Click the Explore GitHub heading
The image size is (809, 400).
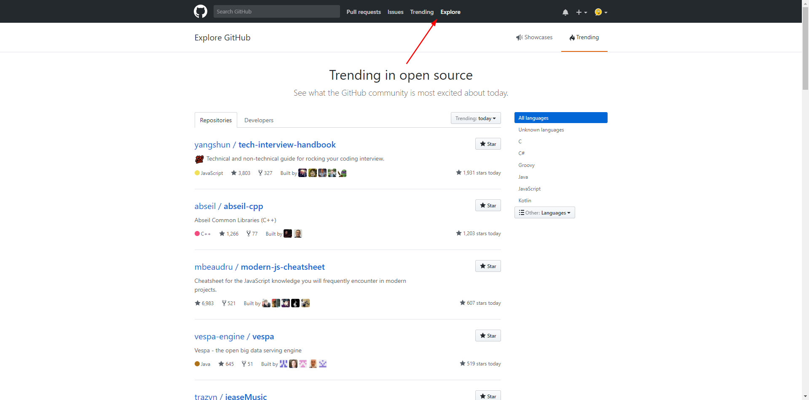(222, 38)
